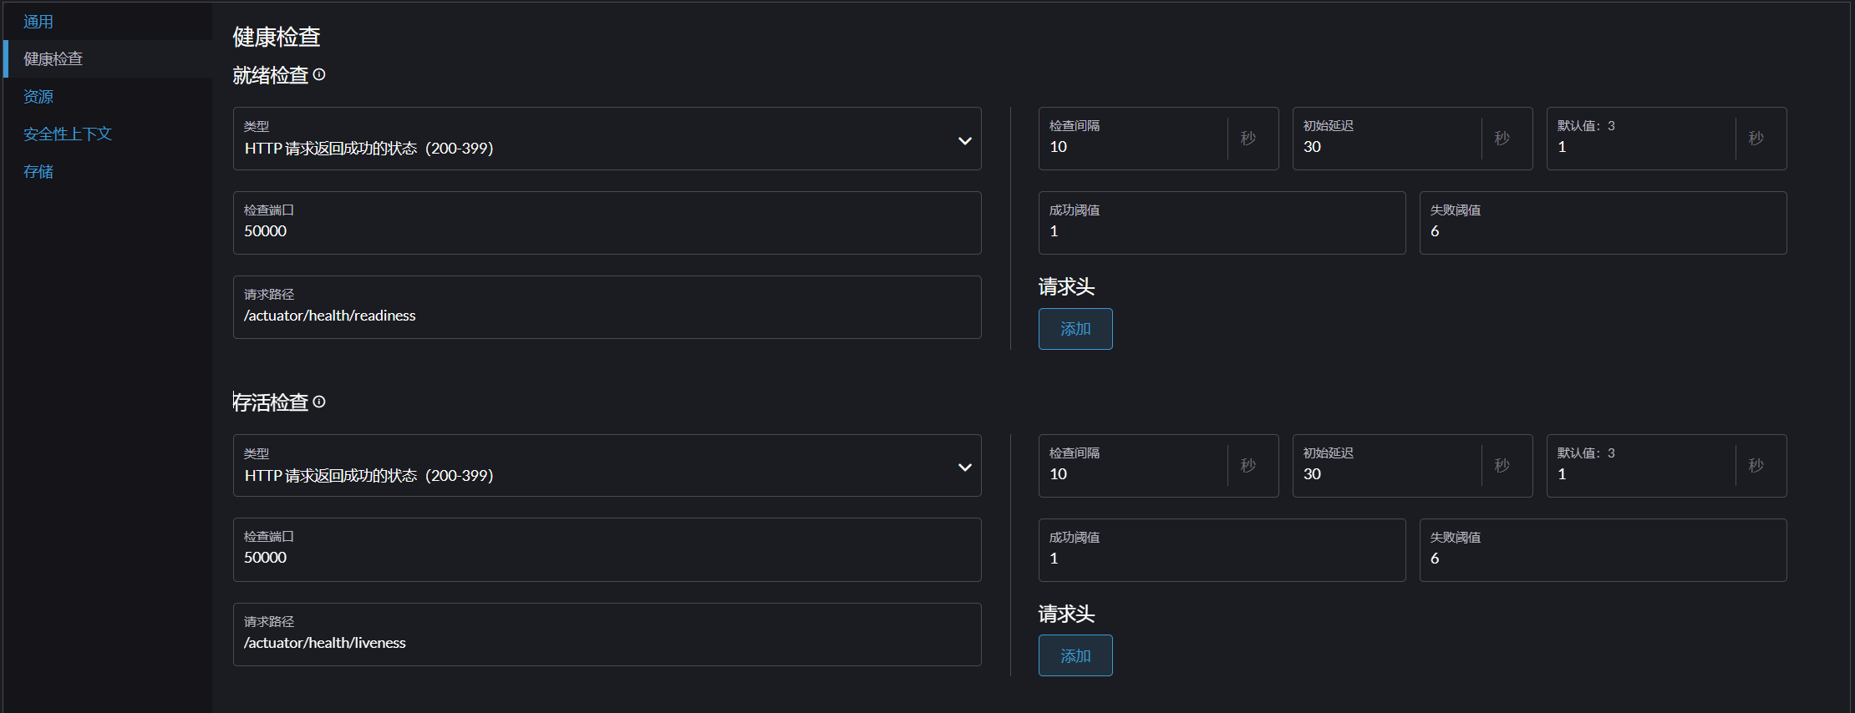
Task: Edit readiness 失败阈值 field
Action: 1603,231
